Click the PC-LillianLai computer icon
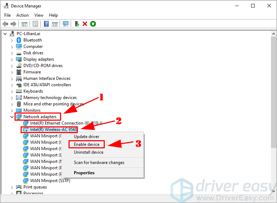277x203 pixels. pyautogui.click(x=12, y=34)
